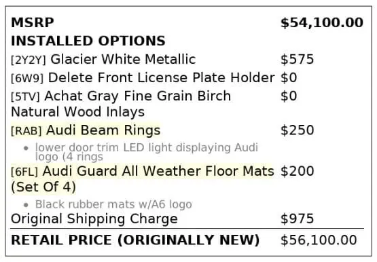Select Delete Front License Plate Holder
The image size is (377, 262).
point(162,77)
